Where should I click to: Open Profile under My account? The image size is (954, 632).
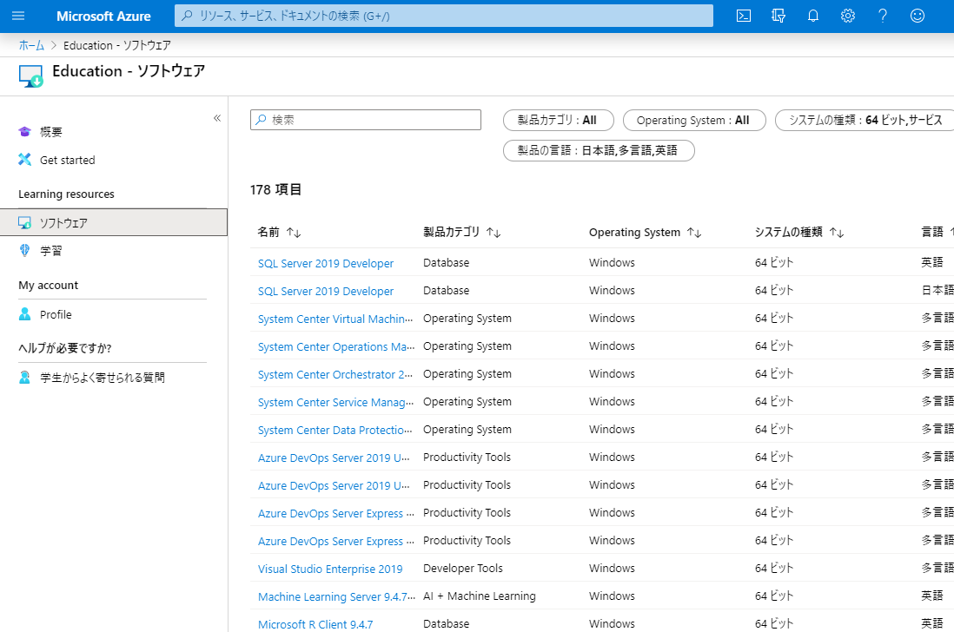click(56, 314)
